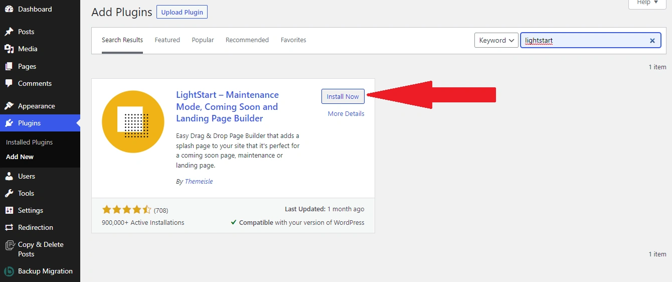Click the LightStart plugin logo thumbnail
Viewport: 672px width, 282px height.
(133, 122)
